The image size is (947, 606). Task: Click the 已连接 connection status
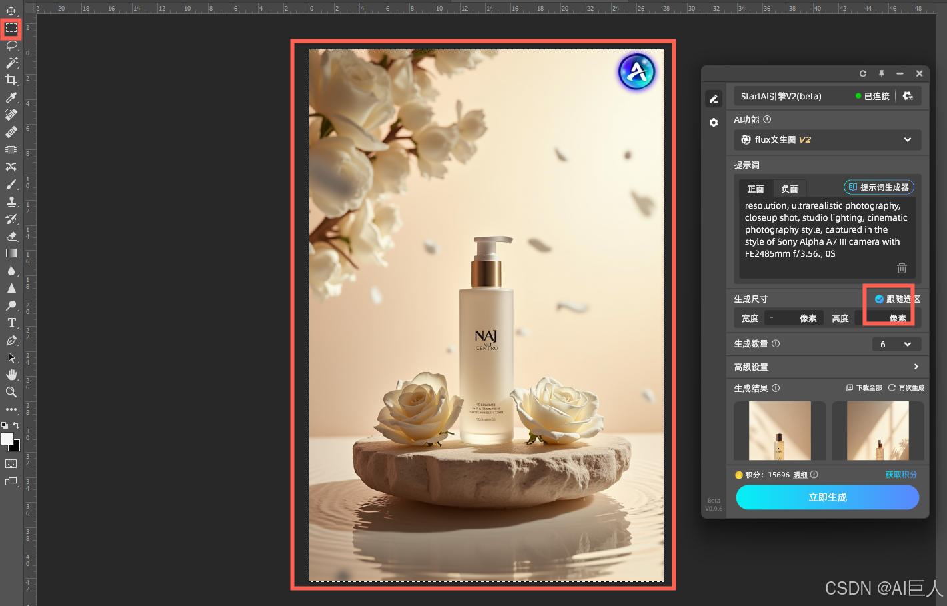(x=873, y=96)
